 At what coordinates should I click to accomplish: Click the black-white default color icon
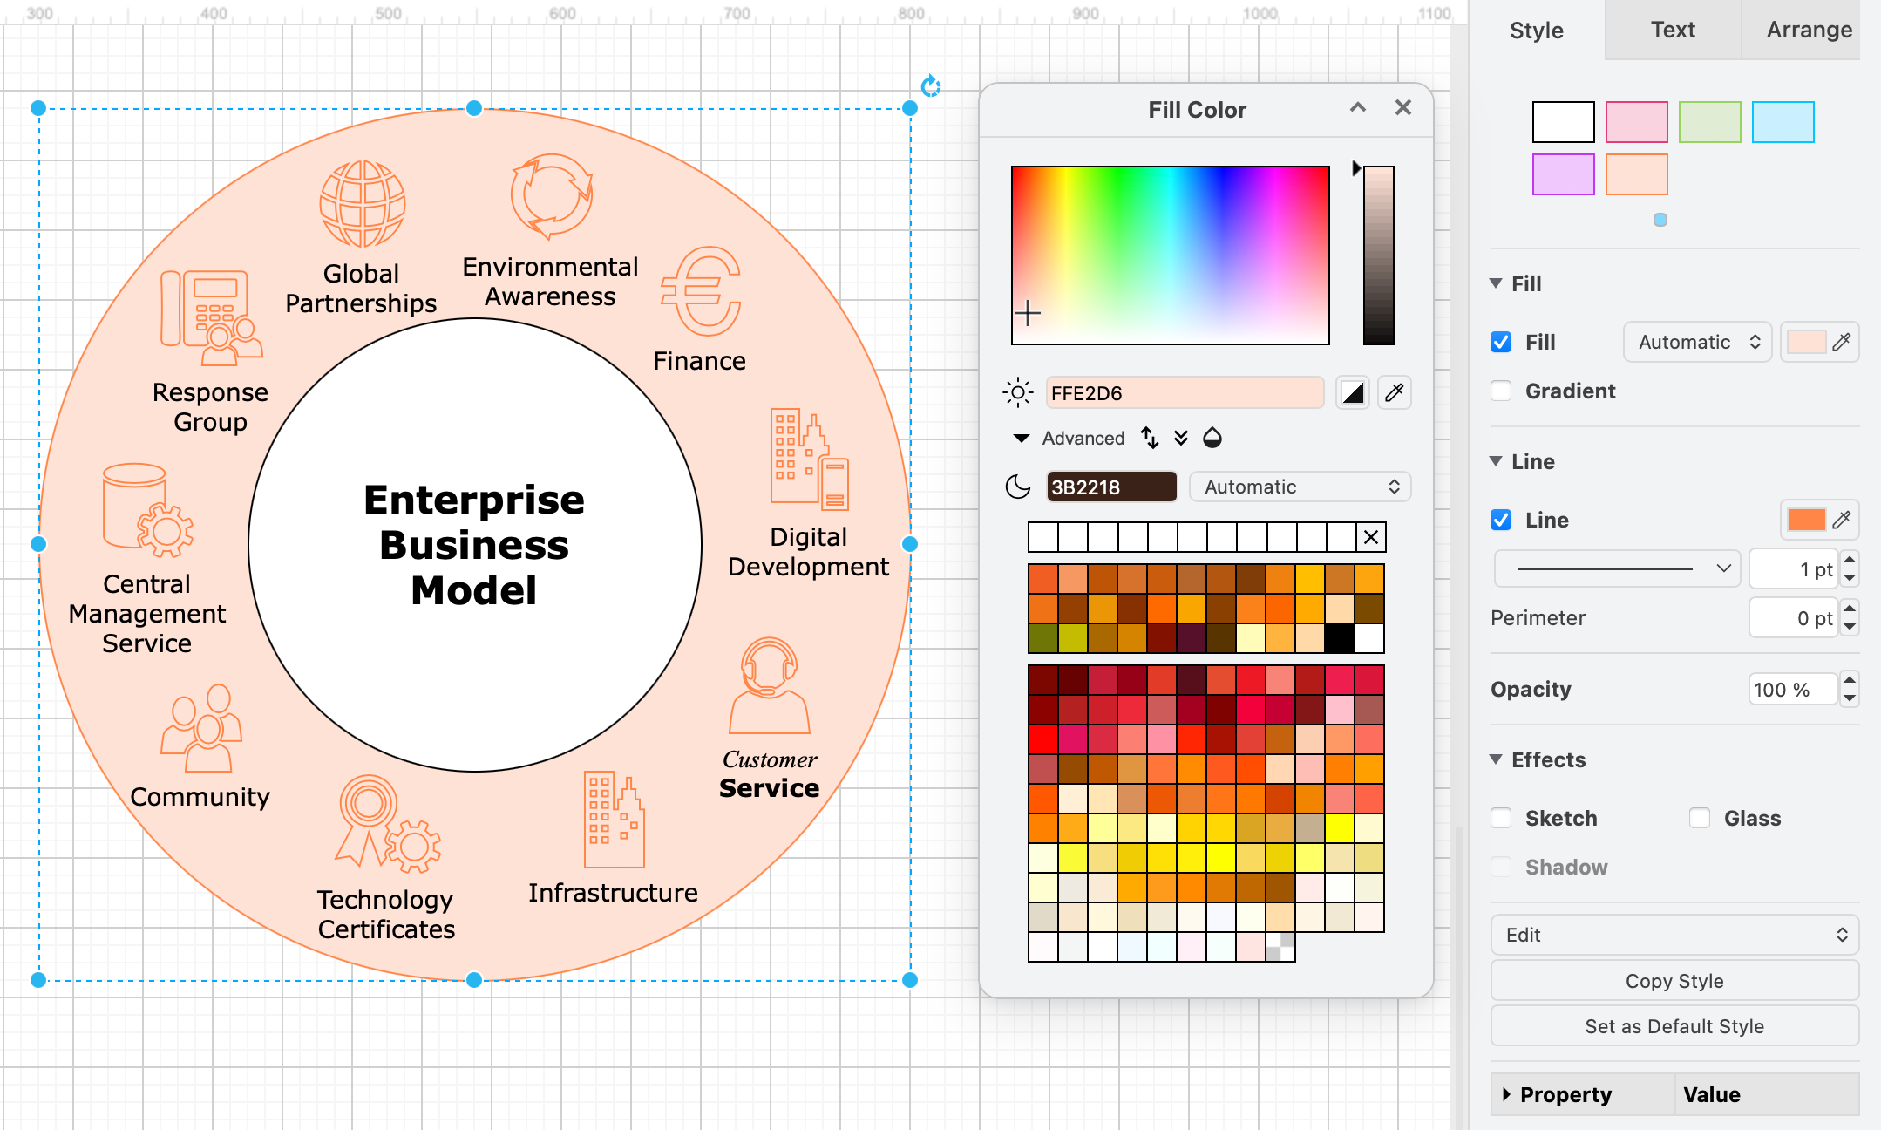[1352, 393]
